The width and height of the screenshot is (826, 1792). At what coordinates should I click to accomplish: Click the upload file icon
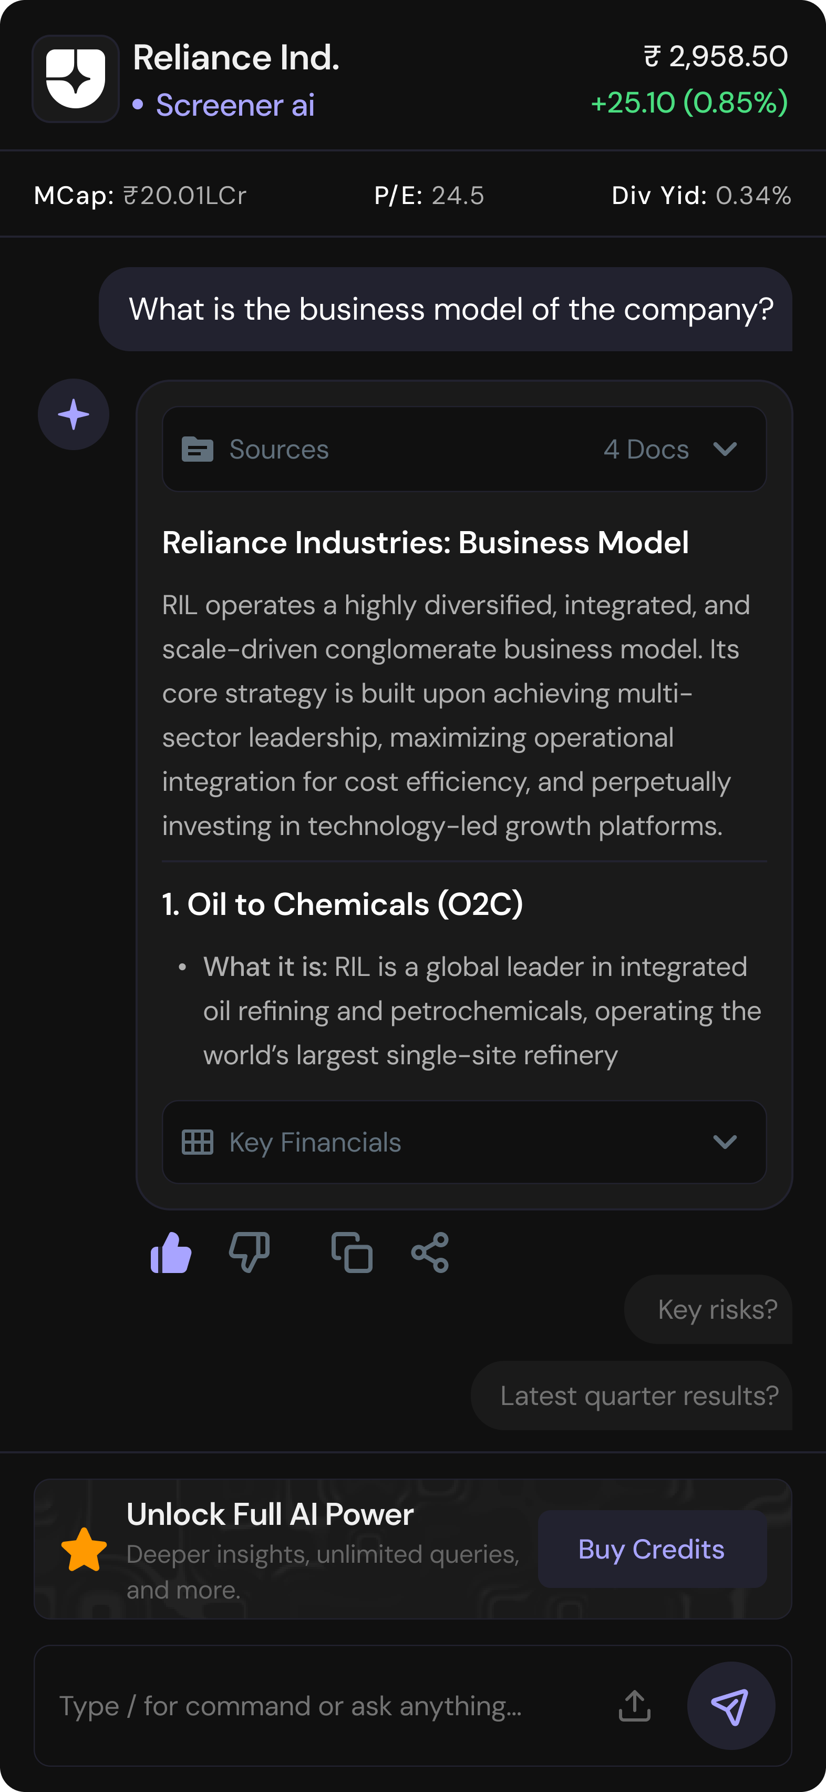634,1706
